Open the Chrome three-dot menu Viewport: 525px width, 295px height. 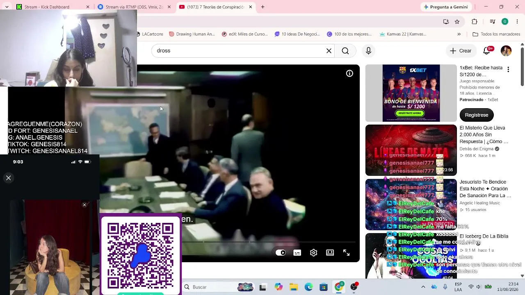[517, 22]
